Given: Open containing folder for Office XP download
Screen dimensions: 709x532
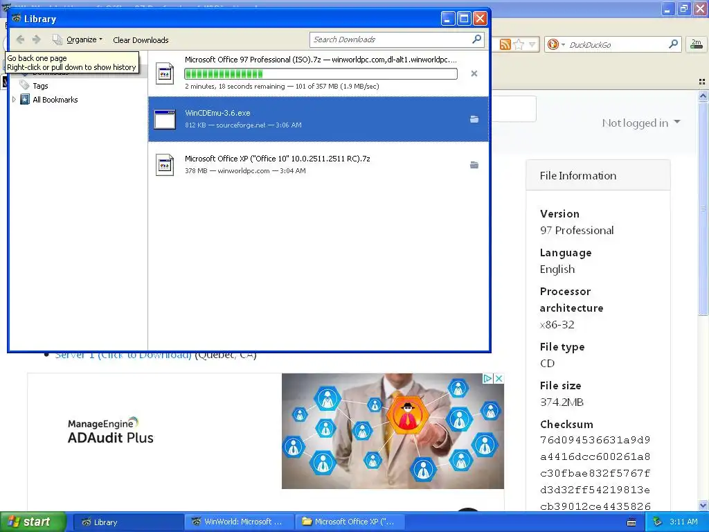Looking at the screenshot, I should coord(474,165).
